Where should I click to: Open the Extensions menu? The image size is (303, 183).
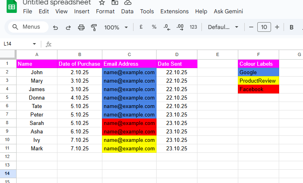tap(174, 11)
